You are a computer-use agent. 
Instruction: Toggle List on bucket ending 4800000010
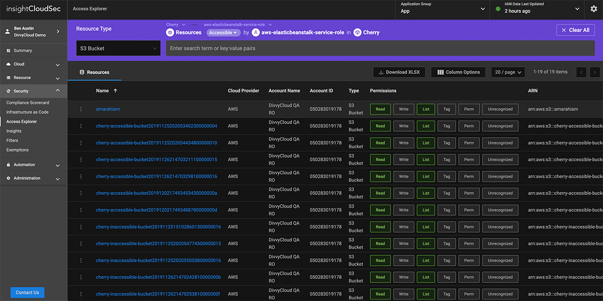[x=426, y=143]
